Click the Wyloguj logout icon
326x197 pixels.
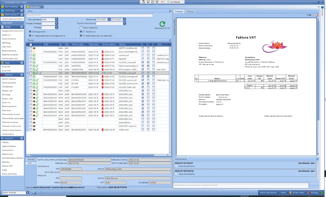click(x=309, y=193)
